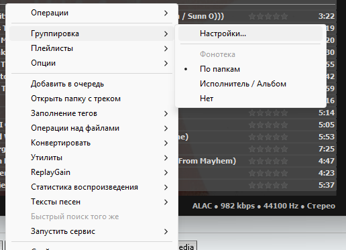Click chevron arrow next to Опции
Image resolution: width=346 pixels, height=250 pixels.
(166, 63)
